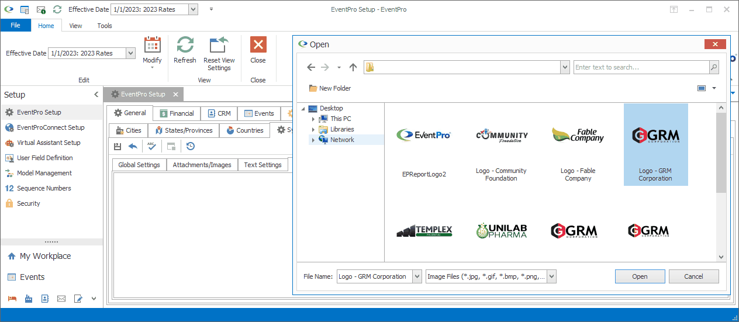Switch to the Attachments/Images tab
Image resolution: width=739 pixels, height=322 pixels.
(x=202, y=165)
